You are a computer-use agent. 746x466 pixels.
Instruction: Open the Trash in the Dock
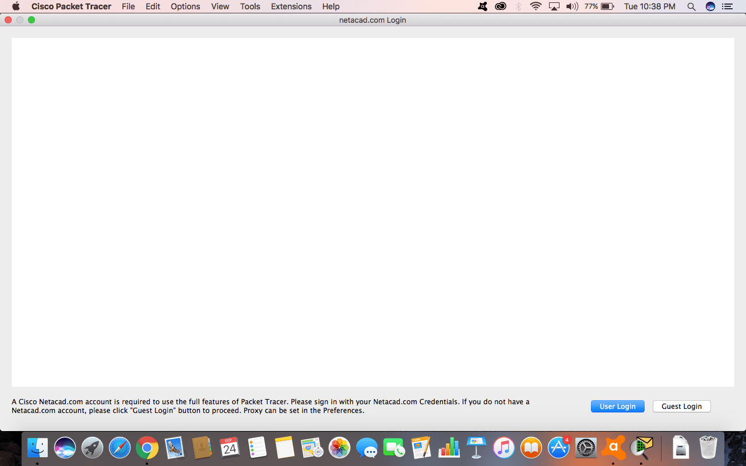point(708,447)
